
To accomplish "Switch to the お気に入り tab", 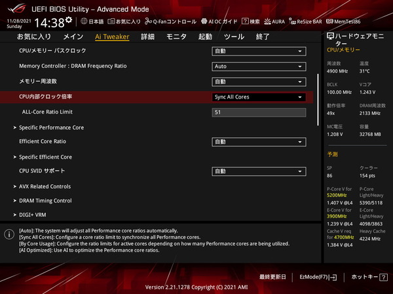I will [x=34, y=37].
